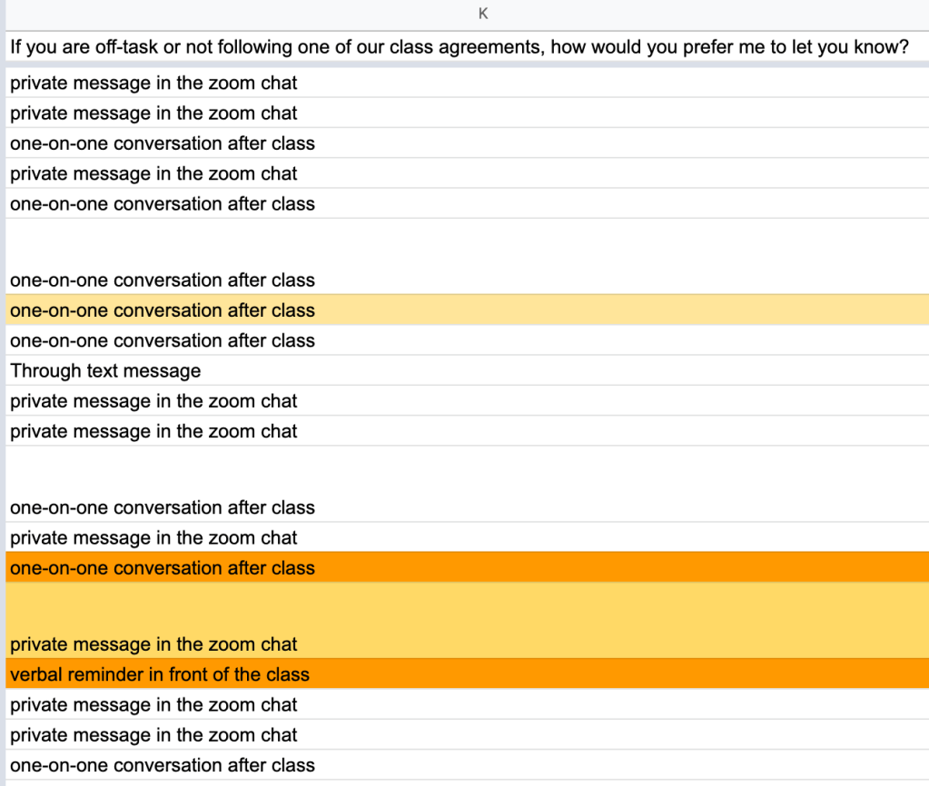Select the pale-yellow highlighted one-on-one conversation cell
Viewport: 929px width, 786px height.
point(163,310)
